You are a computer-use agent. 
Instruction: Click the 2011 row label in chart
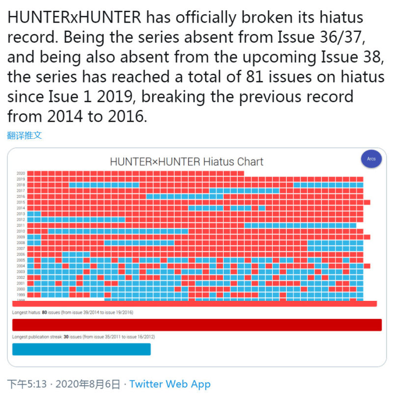21,225
